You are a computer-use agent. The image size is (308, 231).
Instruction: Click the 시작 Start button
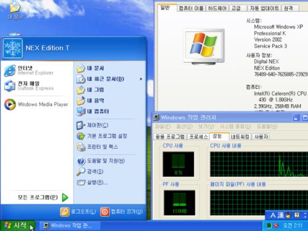click(x=18, y=226)
